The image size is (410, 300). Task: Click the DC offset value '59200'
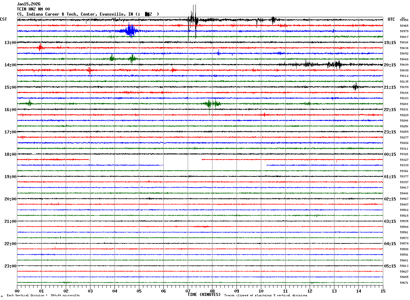tap(404, 104)
